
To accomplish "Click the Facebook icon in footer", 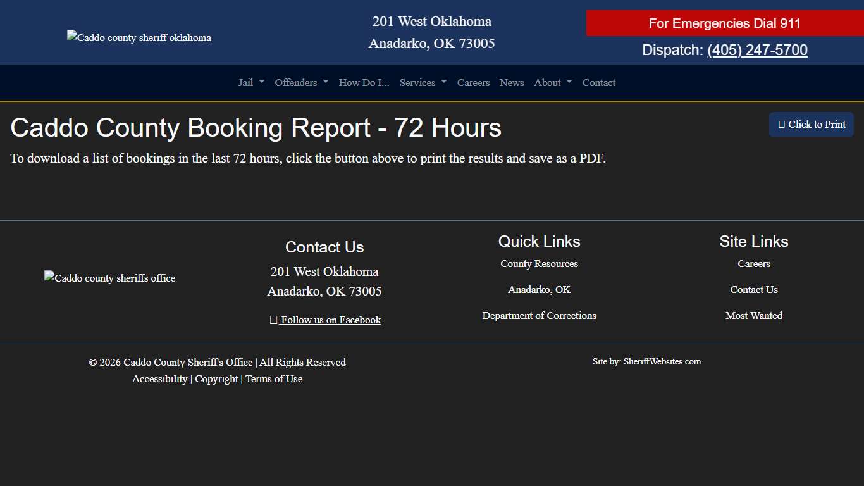I will [x=272, y=320].
